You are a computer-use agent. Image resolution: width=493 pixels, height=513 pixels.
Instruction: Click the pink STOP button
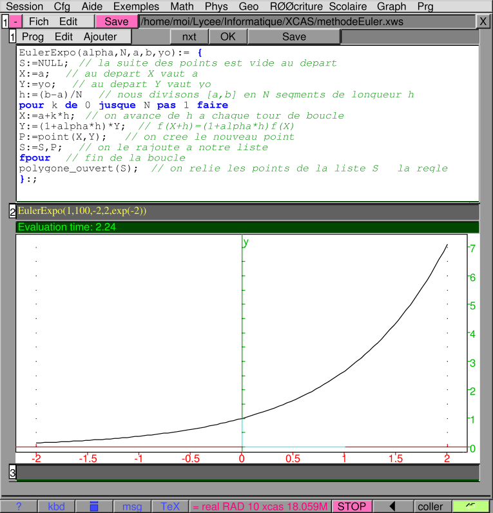[x=352, y=507]
